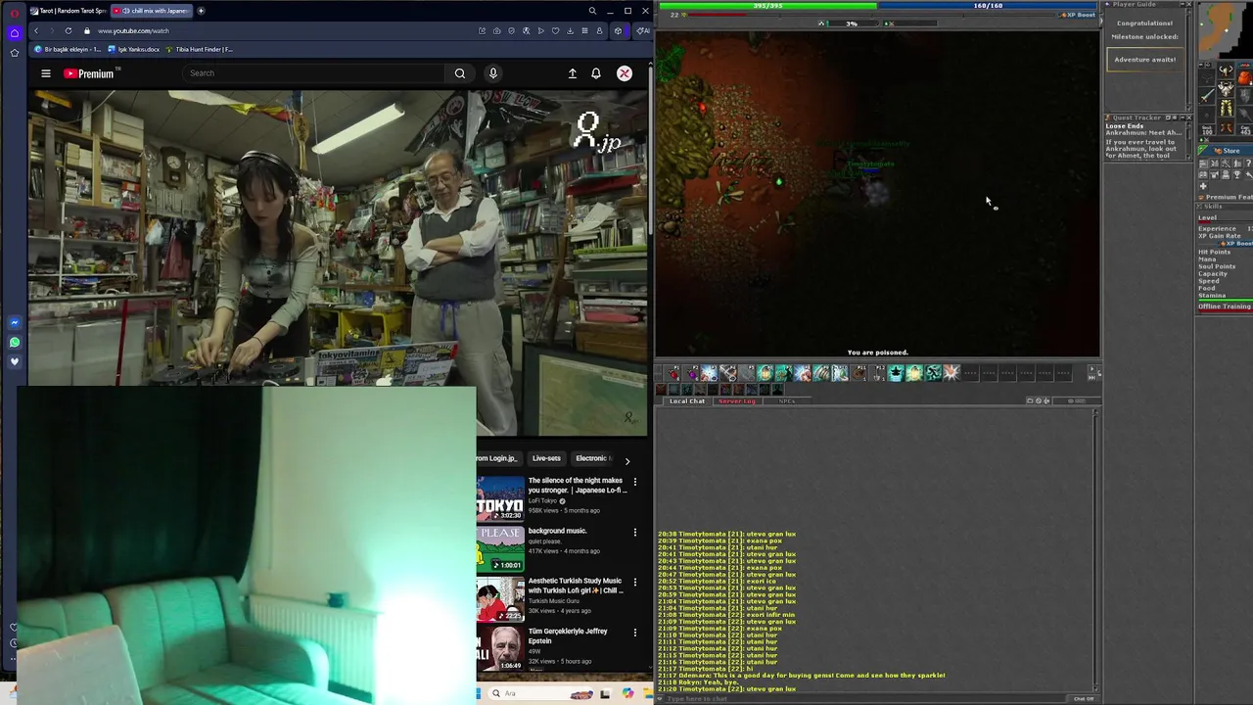Click the leg armor equipment slot

(x=1226, y=108)
